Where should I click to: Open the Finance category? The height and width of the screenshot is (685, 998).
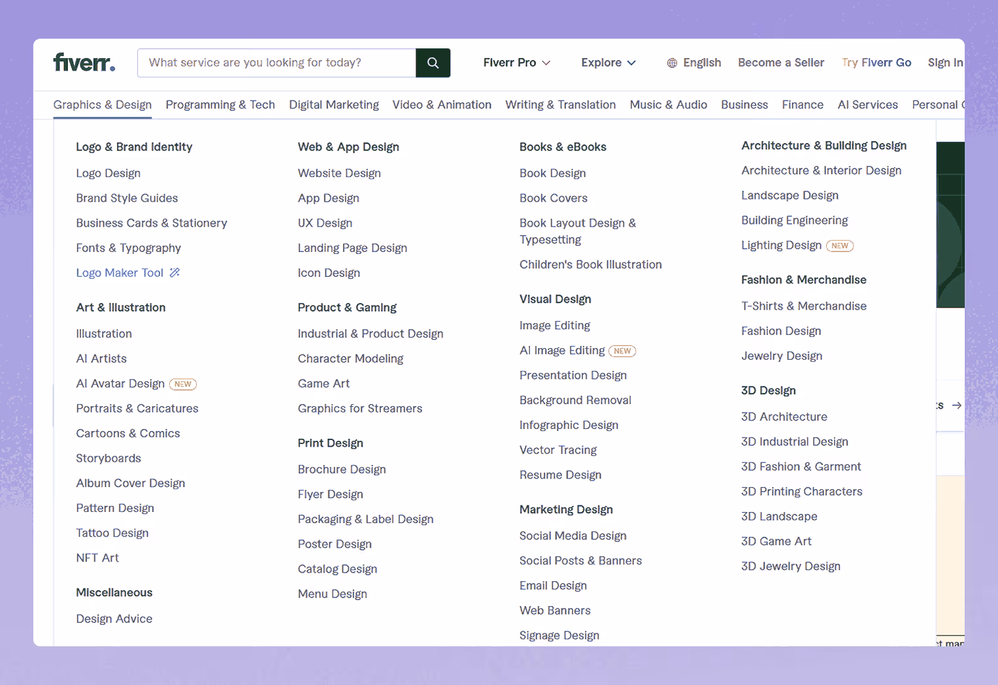point(803,104)
